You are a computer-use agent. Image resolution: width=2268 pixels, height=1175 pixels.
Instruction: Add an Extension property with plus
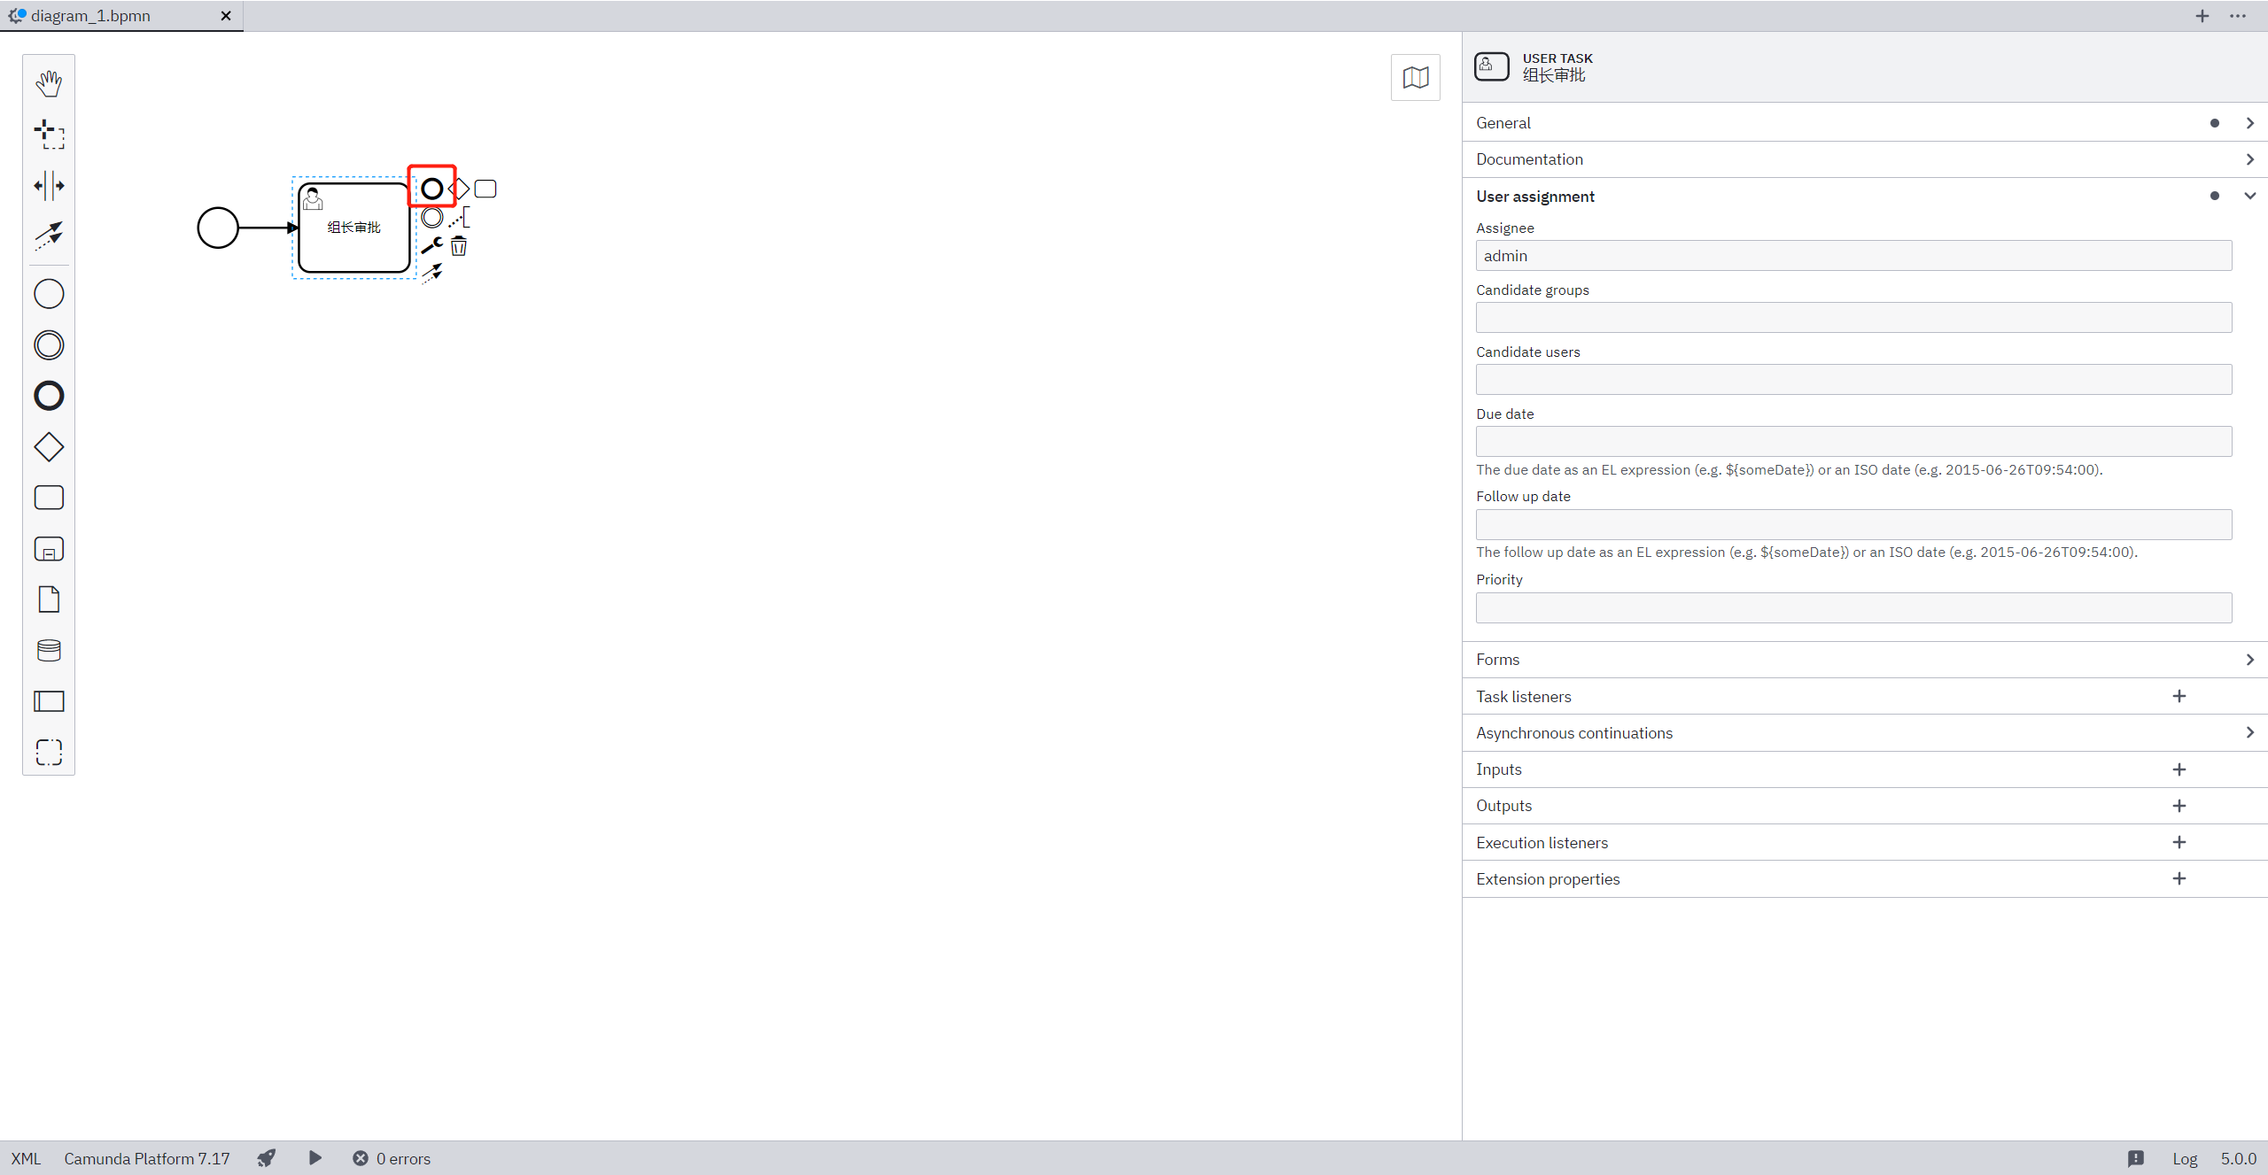click(2179, 878)
